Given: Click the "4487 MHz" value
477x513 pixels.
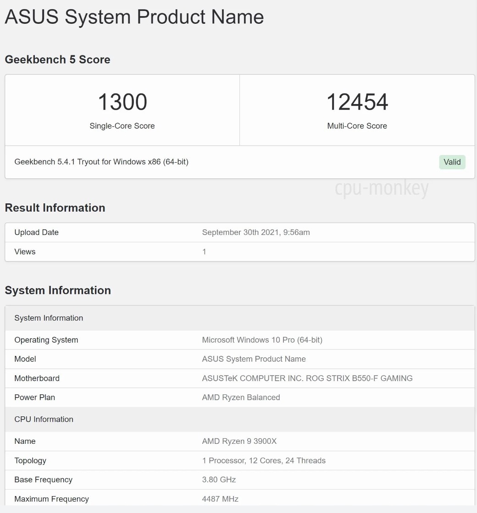Looking at the screenshot, I should point(220,499).
